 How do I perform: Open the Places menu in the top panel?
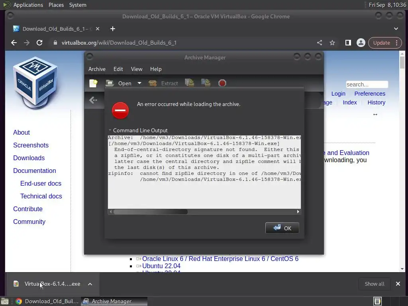tap(56, 5)
